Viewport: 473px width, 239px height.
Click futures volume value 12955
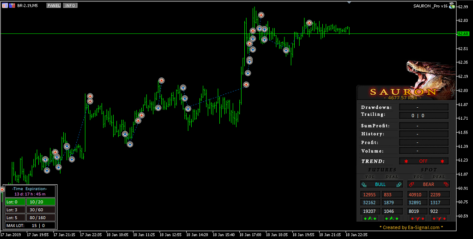(x=370, y=195)
